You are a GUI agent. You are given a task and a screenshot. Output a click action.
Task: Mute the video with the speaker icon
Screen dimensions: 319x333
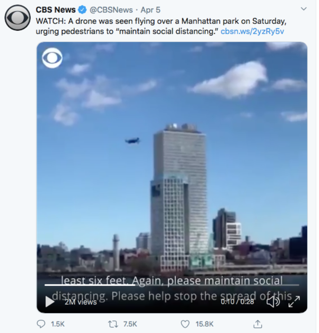[273, 302]
